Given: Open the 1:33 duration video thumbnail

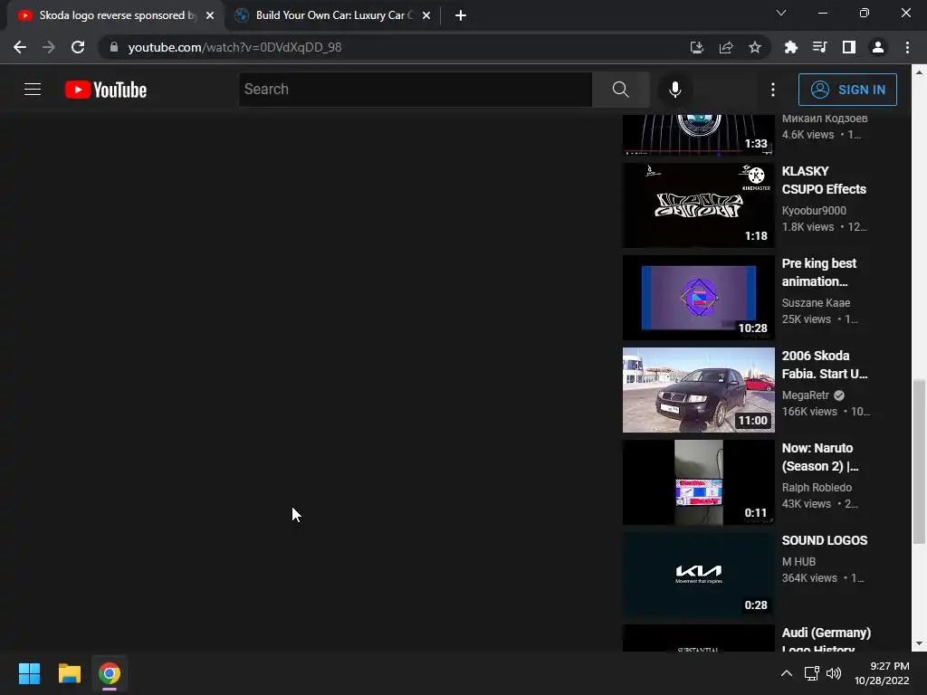Looking at the screenshot, I should coord(698,135).
